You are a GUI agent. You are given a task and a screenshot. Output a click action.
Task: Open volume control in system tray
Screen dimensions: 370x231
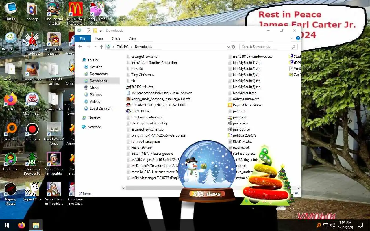pos(333,225)
